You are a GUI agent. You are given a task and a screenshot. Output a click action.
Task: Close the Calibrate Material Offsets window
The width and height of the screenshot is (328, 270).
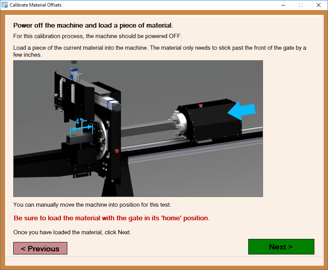click(319, 5)
